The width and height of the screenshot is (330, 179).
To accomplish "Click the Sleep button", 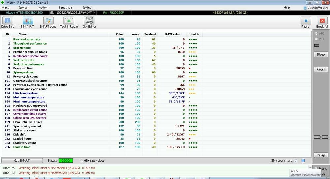I will click(321, 55).
